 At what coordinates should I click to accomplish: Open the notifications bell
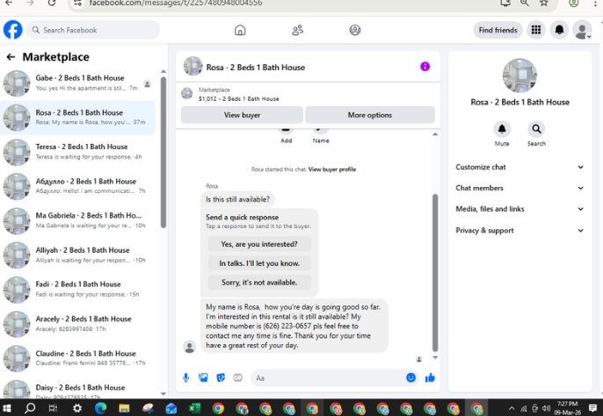559,30
